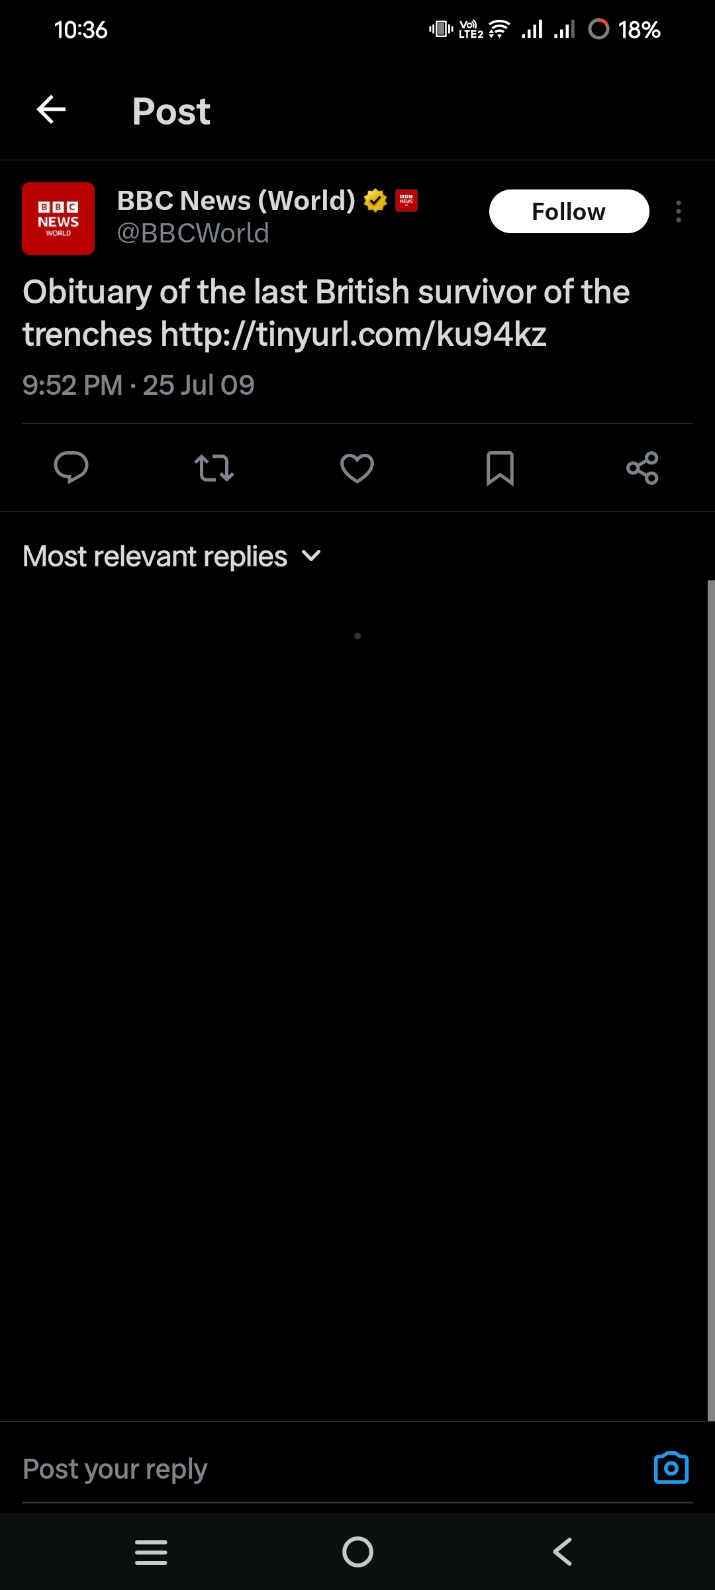Tap the @BBCWorld handle
This screenshot has height=1590, width=715.
[193, 233]
